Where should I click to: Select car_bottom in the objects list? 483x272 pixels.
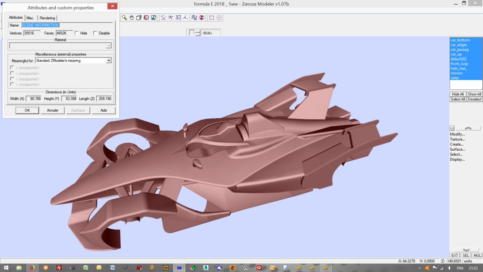click(460, 40)
